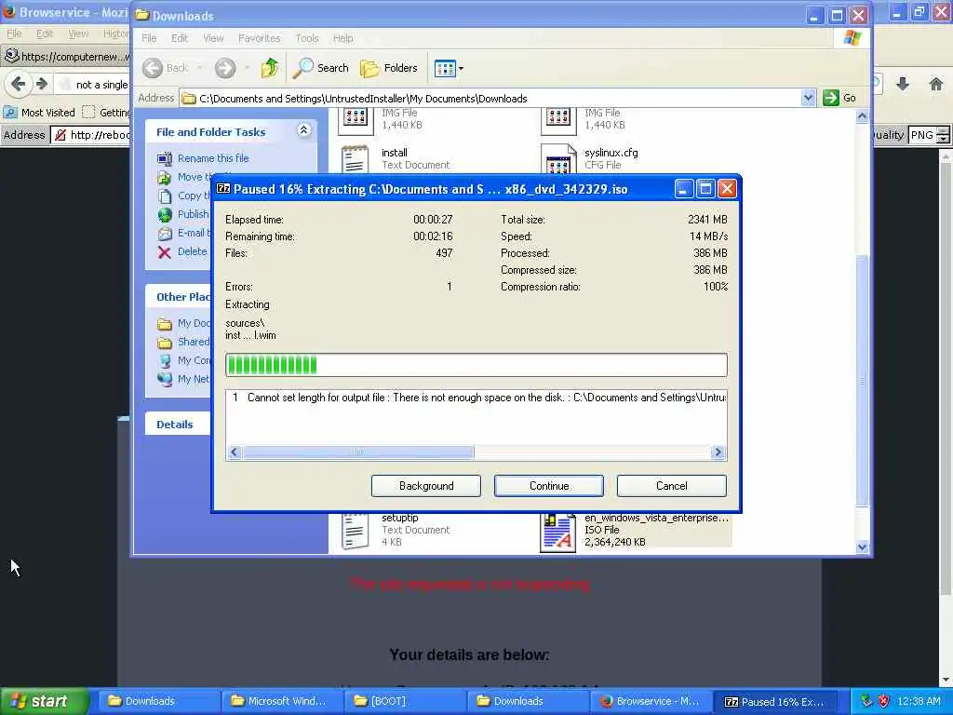This screenshot has width=953, height=715.
Task: Open File menu in Downloads window
Action: click(x=149, y=38)
